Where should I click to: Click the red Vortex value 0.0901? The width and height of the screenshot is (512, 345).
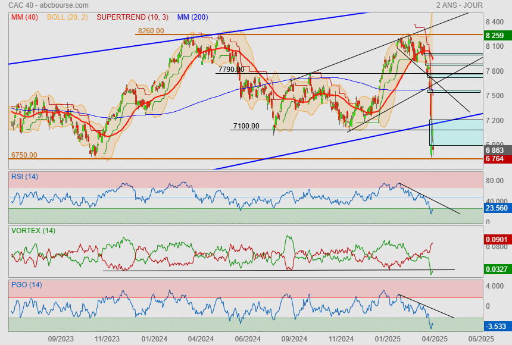[498, 240]
